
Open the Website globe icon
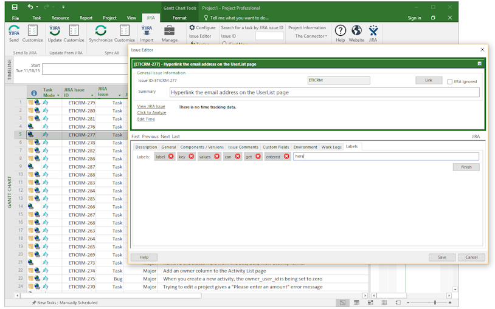(357, 30)
